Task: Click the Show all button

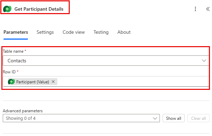Action: point(174,118)
